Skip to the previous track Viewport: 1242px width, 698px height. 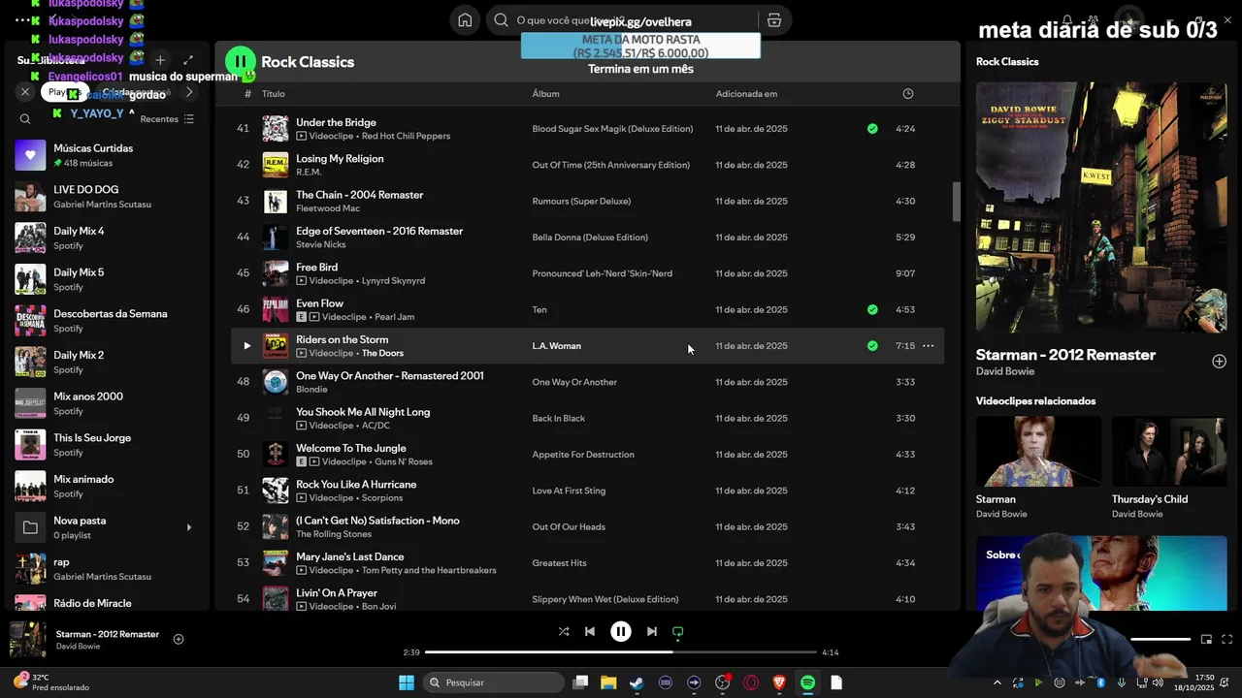coord(589,631)
